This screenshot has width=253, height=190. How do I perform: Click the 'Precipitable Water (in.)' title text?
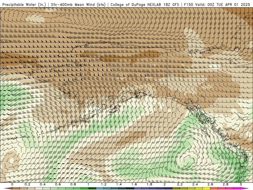24,4
